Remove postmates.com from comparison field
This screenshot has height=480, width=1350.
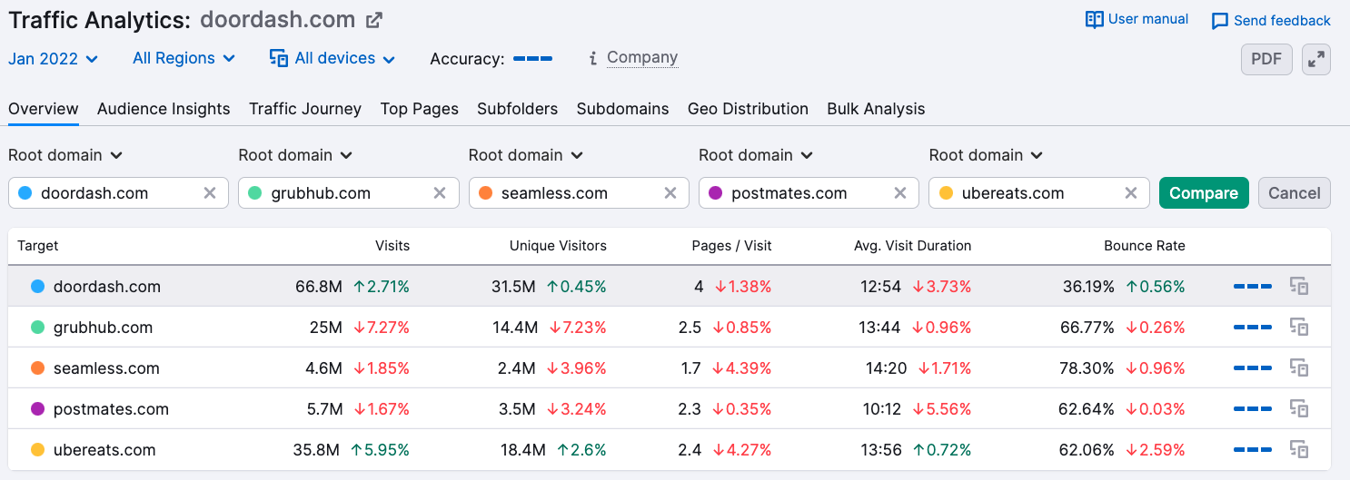pos(900,192)
